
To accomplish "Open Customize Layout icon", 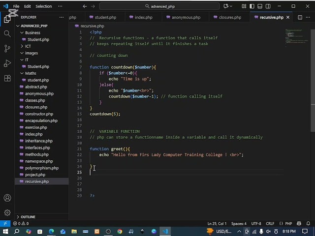I will 244,6.
